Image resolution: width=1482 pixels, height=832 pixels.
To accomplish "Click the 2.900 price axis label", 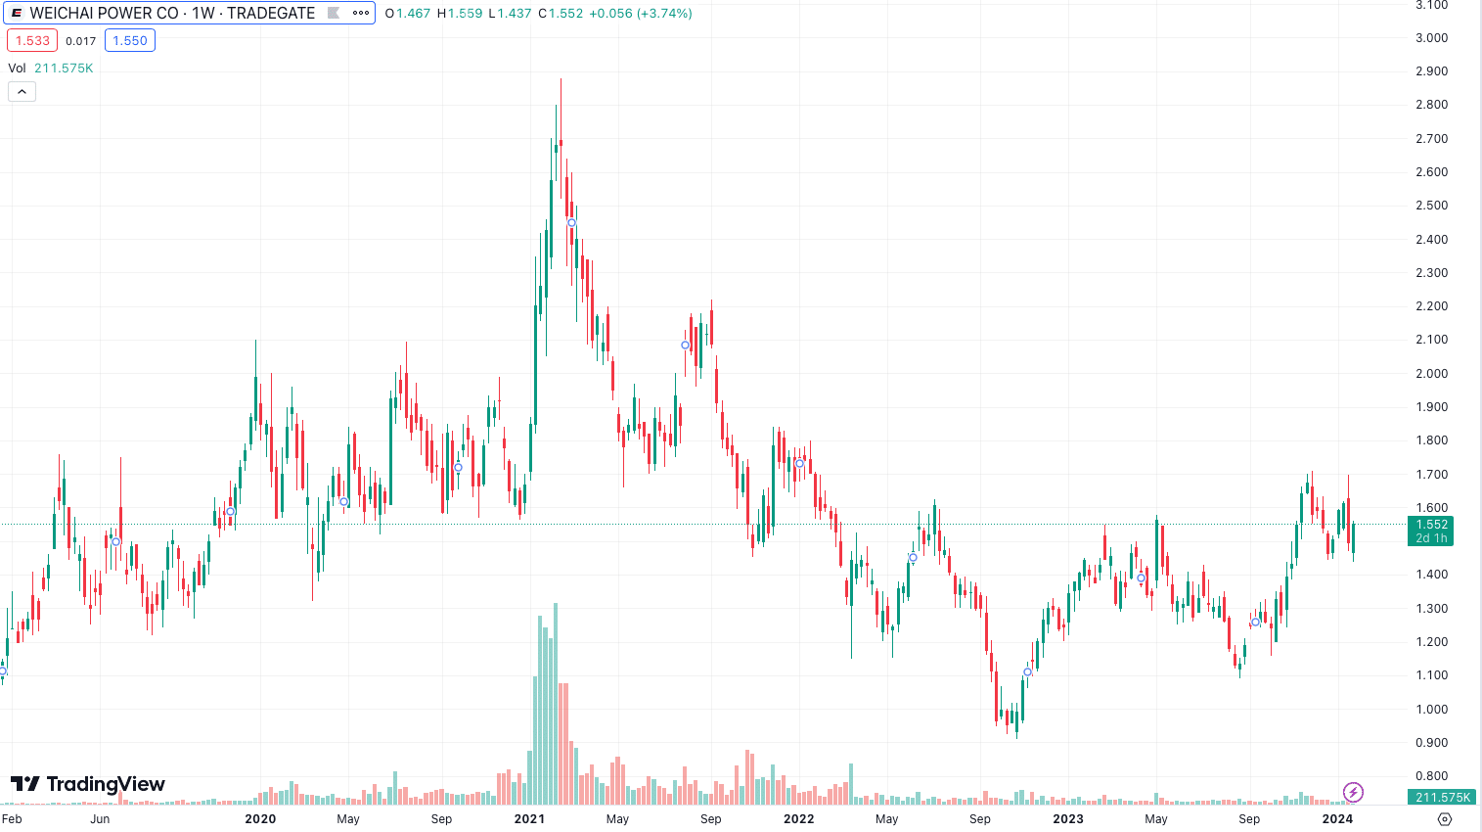I will pyautogui.click(x=1431, y=71).
